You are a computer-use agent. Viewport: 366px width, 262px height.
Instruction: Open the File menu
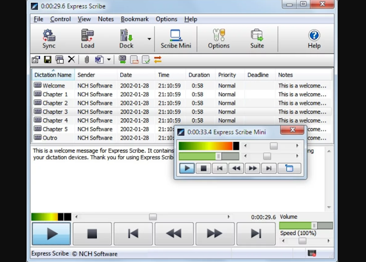pos(38,19)
